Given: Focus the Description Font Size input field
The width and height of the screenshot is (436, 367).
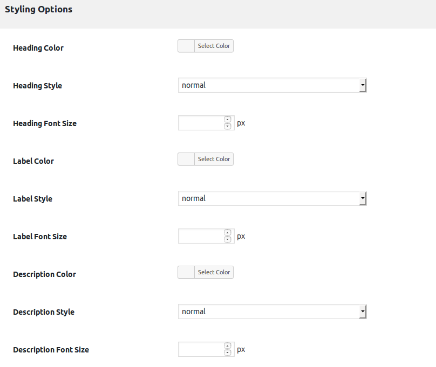Looking at the screenshot, I should [201, 350].
